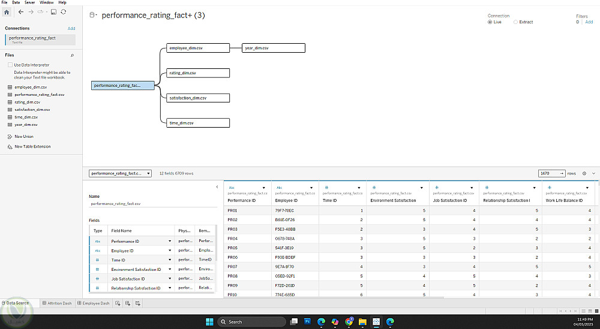The image size is (600, 329).
Task: Click the Tableau icon on the taskbar
Action: 376,322
